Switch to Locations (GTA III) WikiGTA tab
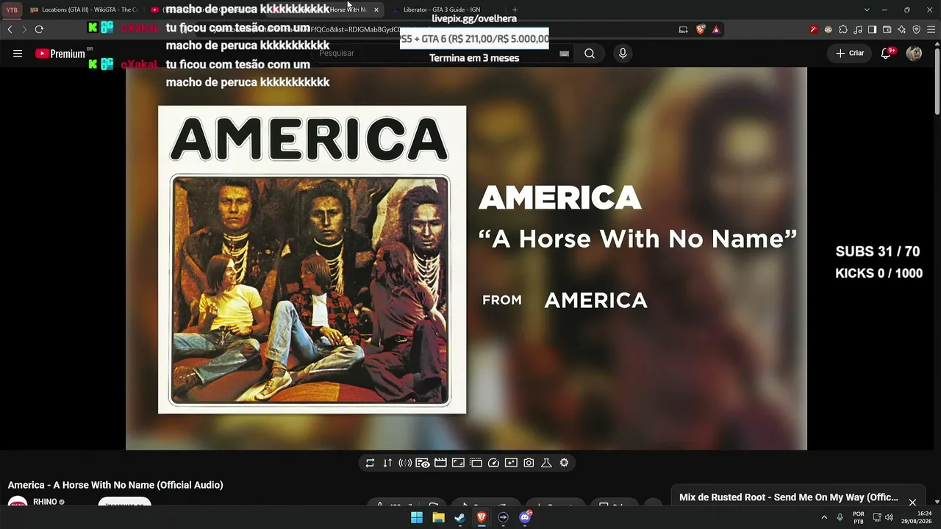 coord(83,10)
